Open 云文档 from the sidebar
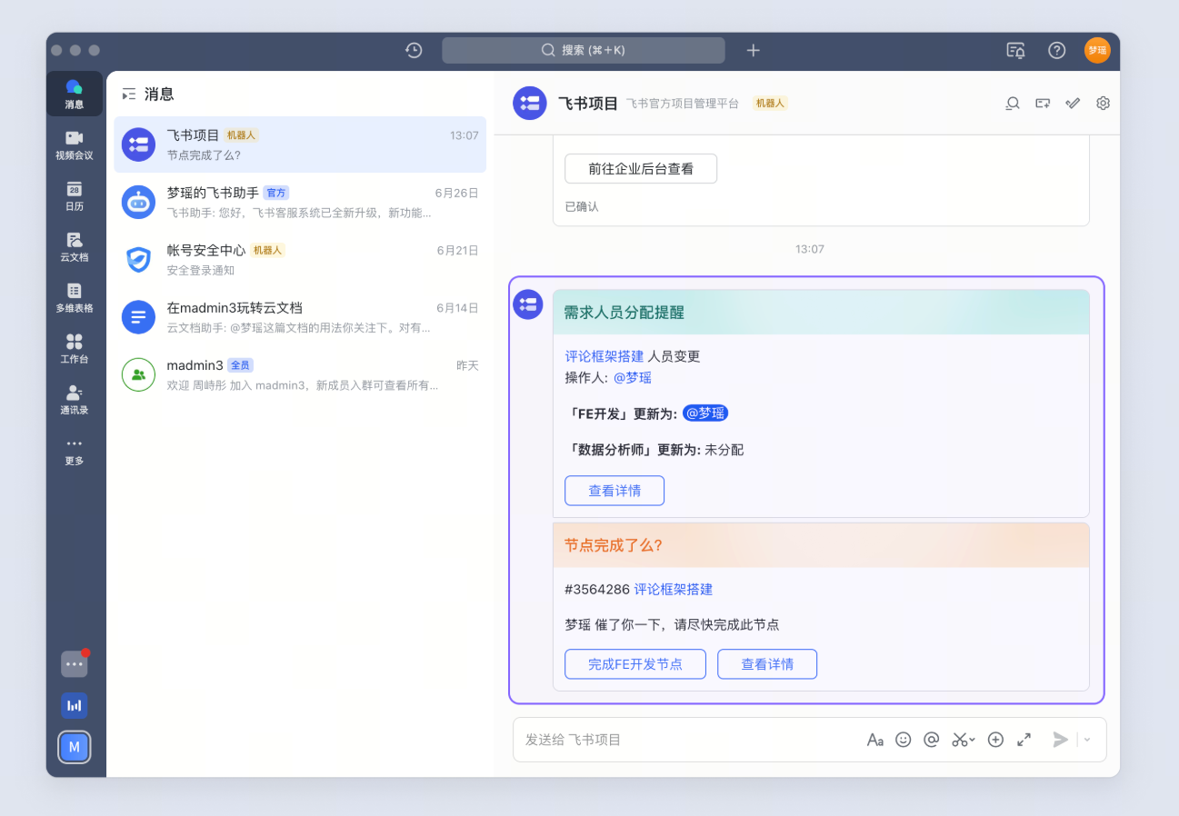 [75, 246]
